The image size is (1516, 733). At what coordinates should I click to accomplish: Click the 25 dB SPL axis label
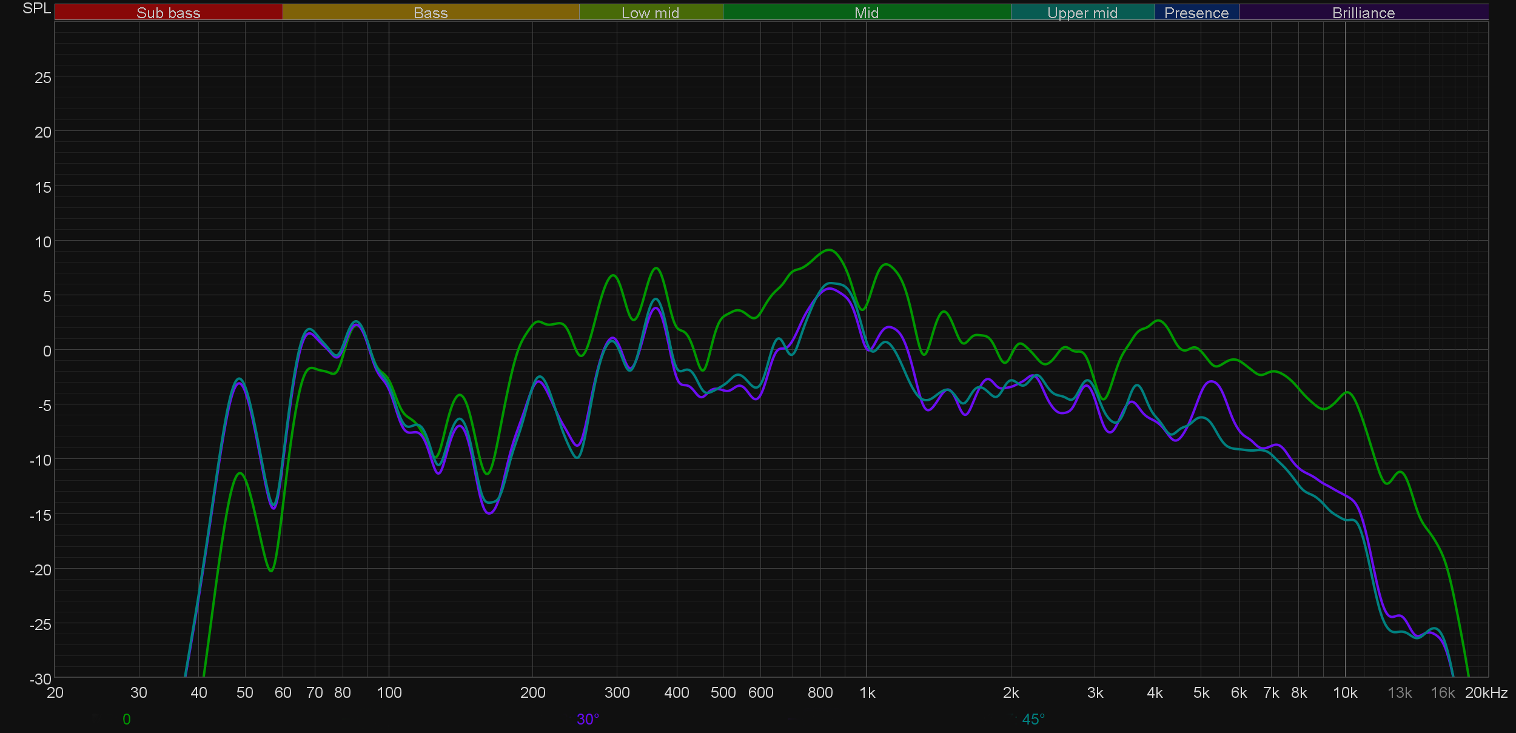[x=42, y=78]
